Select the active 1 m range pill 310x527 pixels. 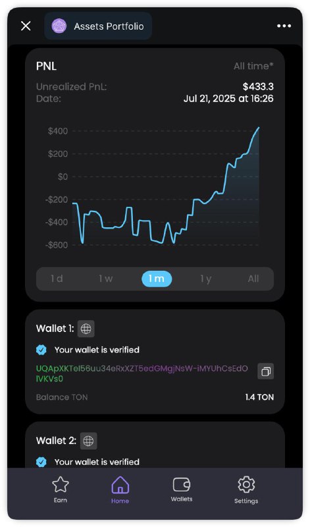tap(157, 279)
